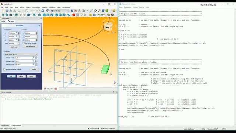Click the Create sketch icon

click(x=76, y=11)
